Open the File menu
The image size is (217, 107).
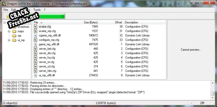click(6, 10)
